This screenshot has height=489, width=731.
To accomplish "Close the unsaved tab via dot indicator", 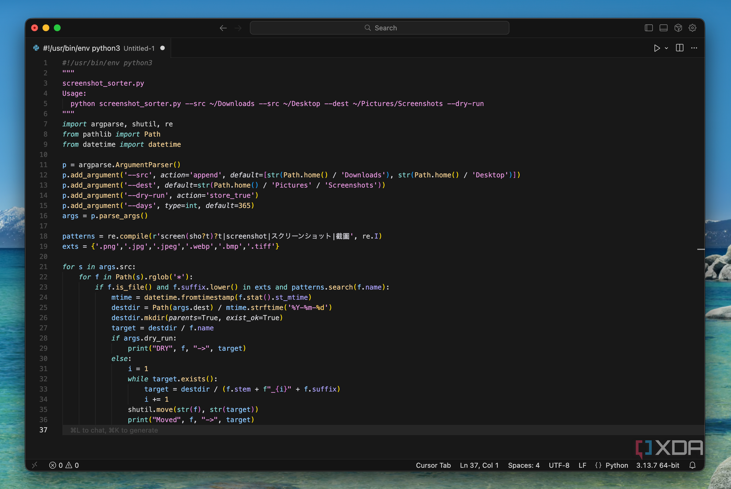I will click(163, 48).
